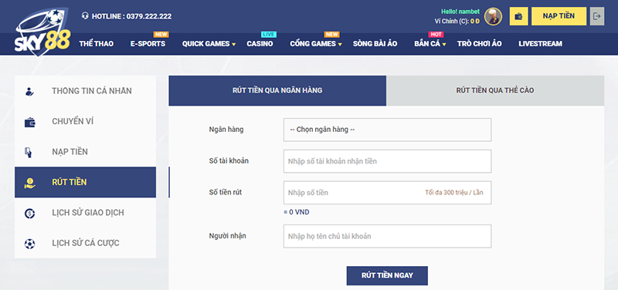618x290 pixels.
Task: Submit with RÚT TIỀN NGAY button
Action: coord(387,275)
